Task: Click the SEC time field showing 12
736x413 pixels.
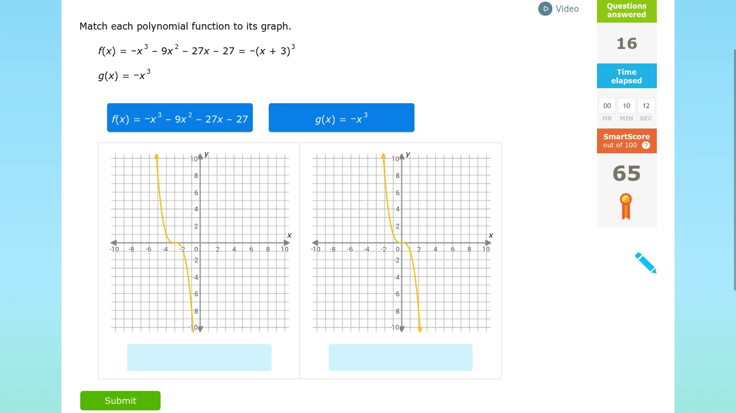Action: (645, 105)
